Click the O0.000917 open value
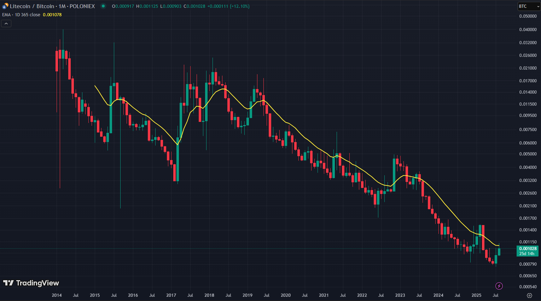The height and width of the screenshot is (301, 541). 123,6
